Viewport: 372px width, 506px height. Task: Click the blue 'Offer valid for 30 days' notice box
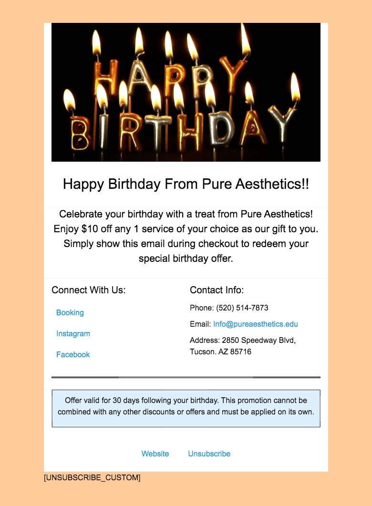186,408
